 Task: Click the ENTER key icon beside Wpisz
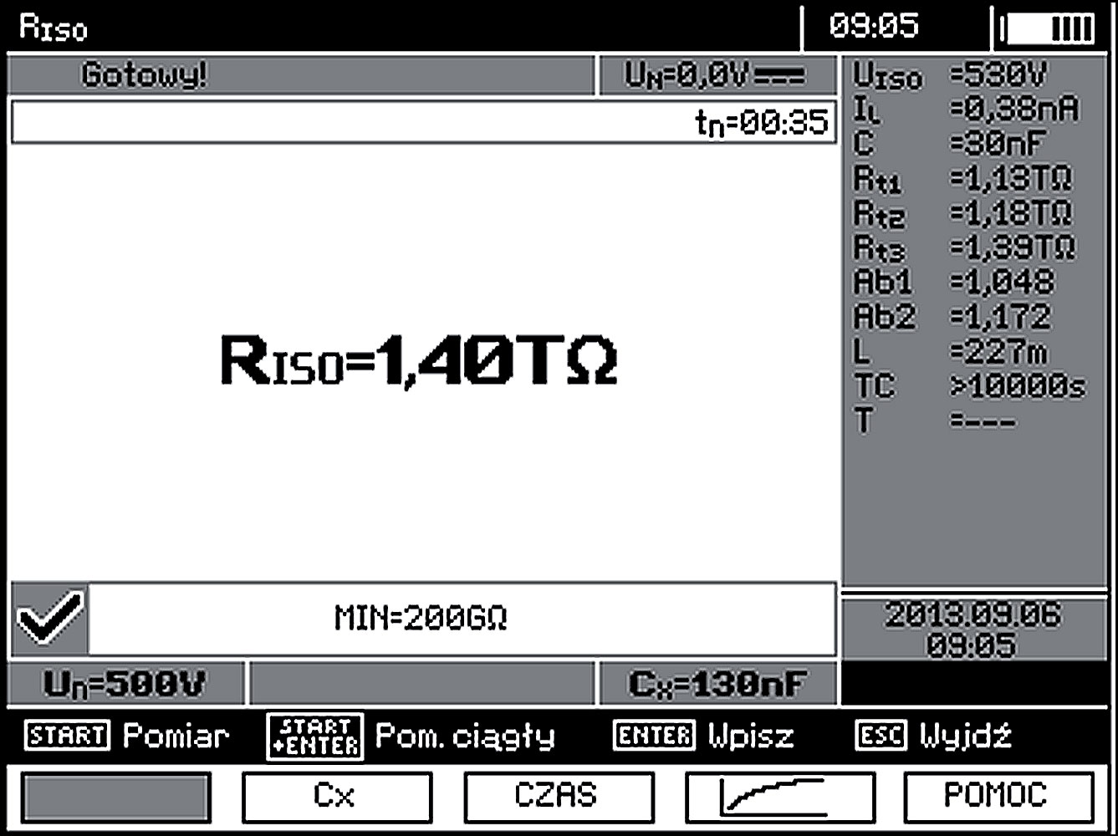coord(655,736)
